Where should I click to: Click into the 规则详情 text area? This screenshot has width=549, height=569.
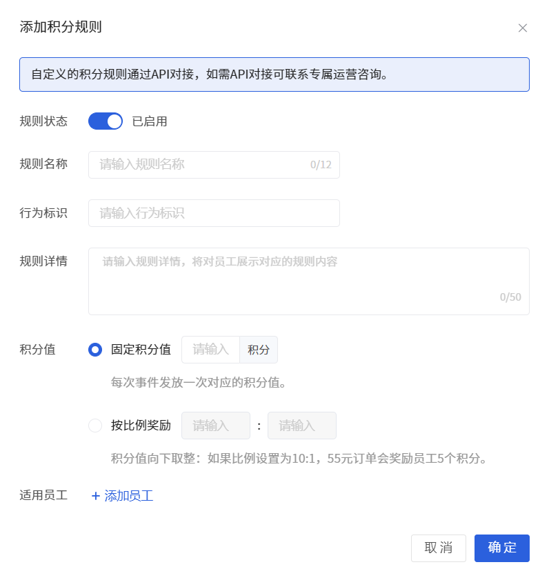click(309, 281)
